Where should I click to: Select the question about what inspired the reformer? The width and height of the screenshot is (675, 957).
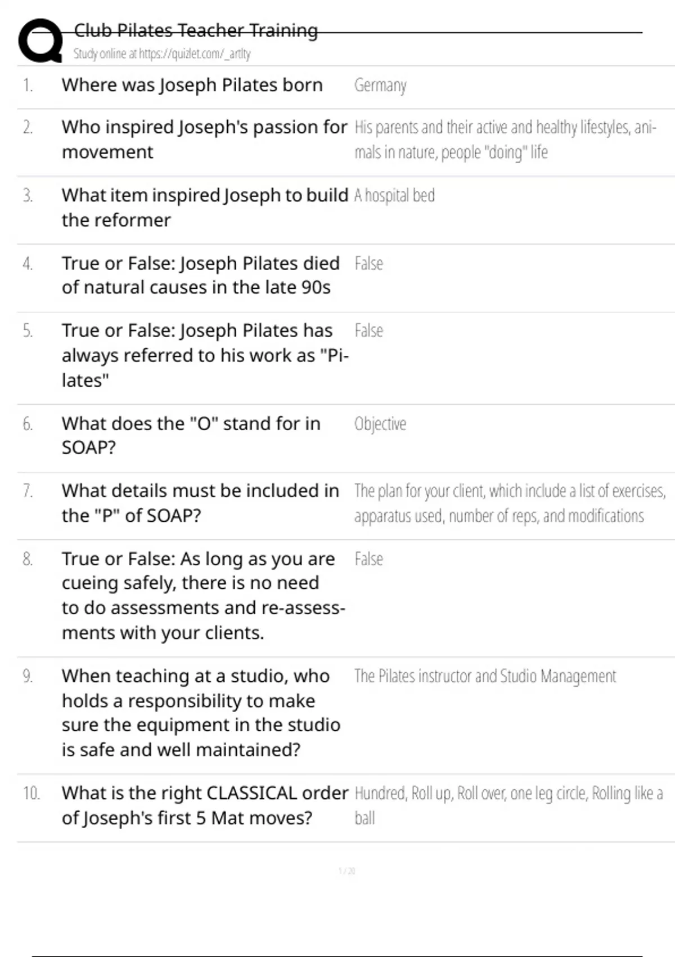[205, 207]
